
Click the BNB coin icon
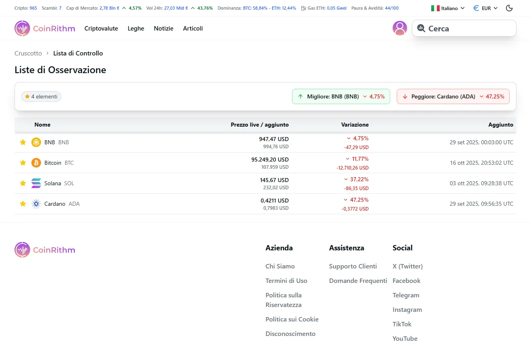click(x=36, y=142)
